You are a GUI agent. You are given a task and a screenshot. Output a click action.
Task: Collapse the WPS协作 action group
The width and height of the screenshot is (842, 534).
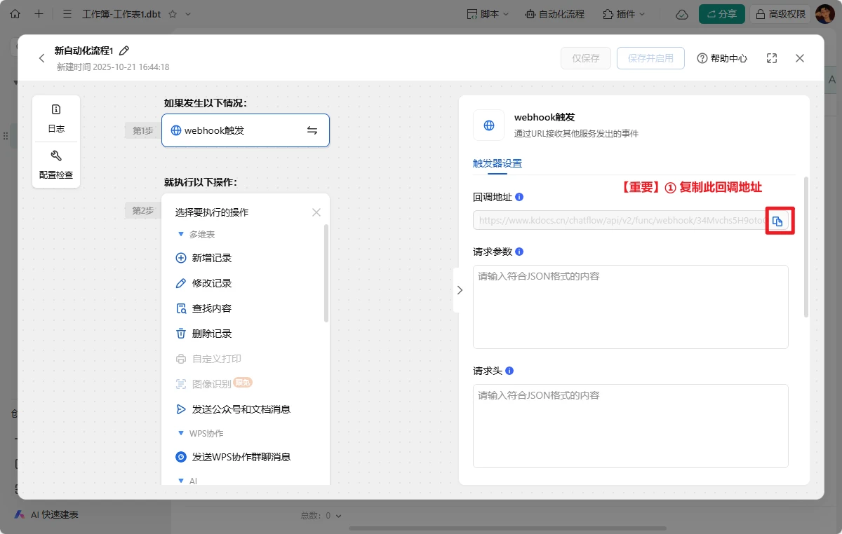tap(181, 433)
